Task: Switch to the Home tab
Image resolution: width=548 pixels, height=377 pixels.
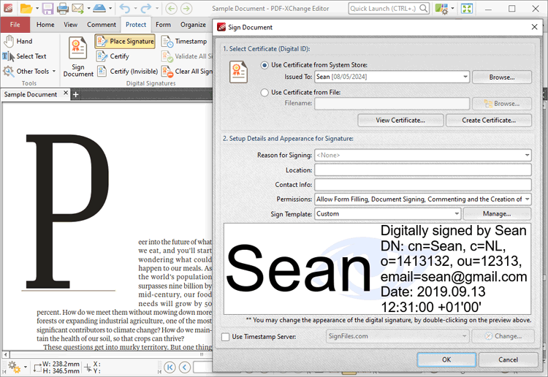Action: [x=45, y=24]
